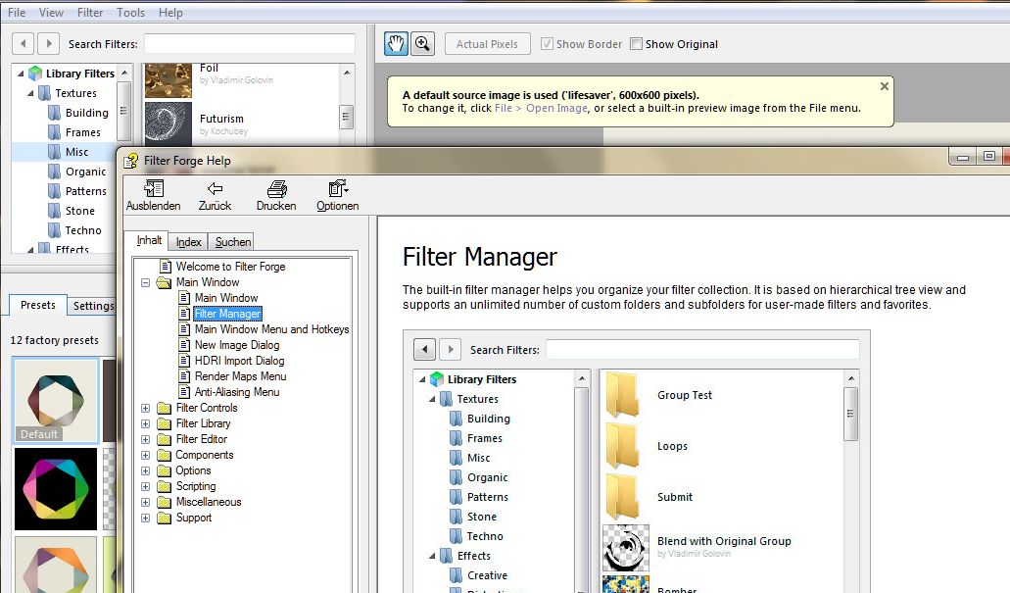Screen dimensions: 1010x593
Task: Click the main window tree scroll up arrow
Action: [124, 73]
